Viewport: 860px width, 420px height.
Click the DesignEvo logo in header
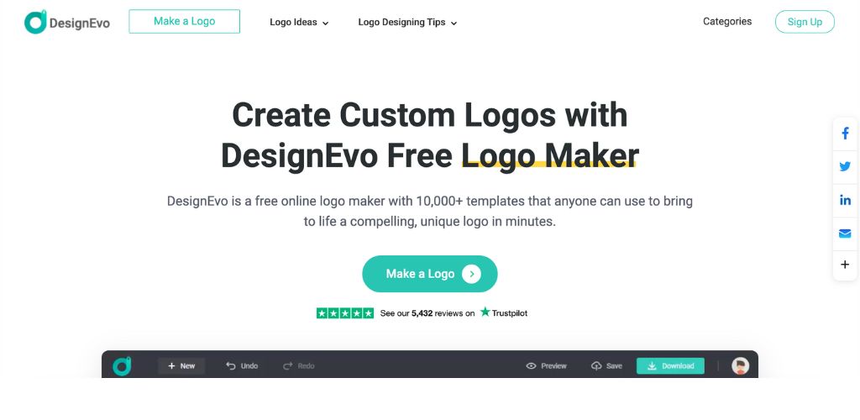click(x=67, y=23)
